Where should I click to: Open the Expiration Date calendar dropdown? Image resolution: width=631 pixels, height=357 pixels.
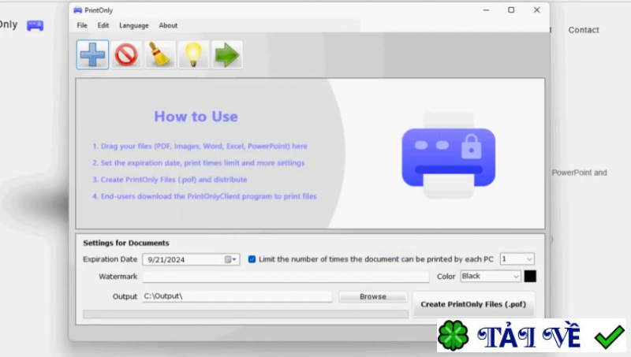(x=231, y=260)
